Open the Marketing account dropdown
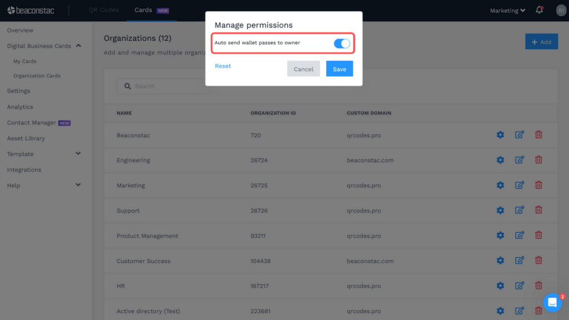The width and height of the screenshot is (569, 320). click(x=506, y=10)
